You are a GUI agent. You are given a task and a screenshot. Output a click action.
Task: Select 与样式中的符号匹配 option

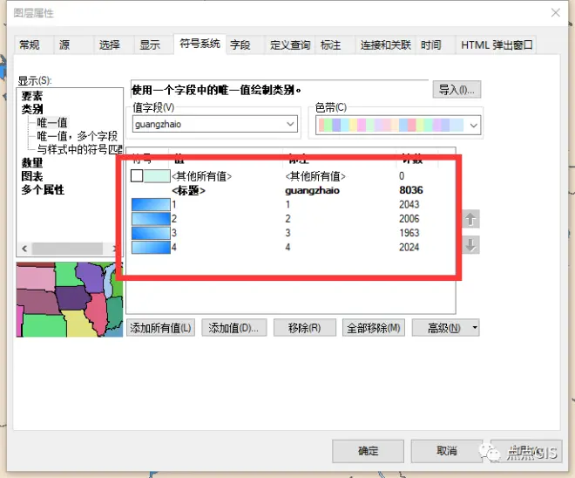click(79, 149)
